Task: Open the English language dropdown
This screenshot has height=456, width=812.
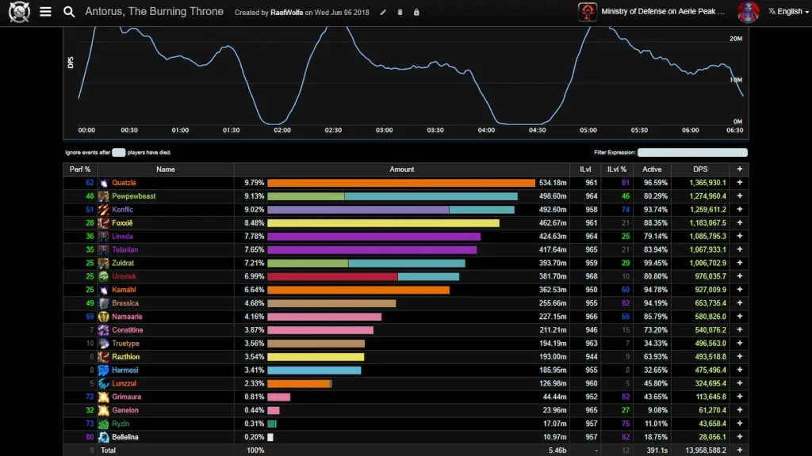Action: coord(789,11)
